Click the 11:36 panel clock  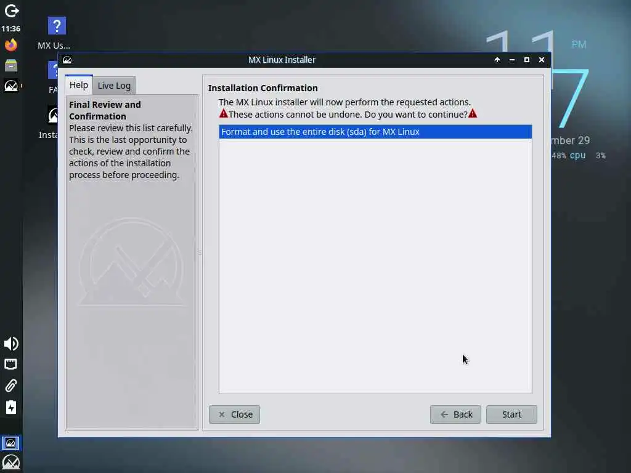click(x=11, y=28)
